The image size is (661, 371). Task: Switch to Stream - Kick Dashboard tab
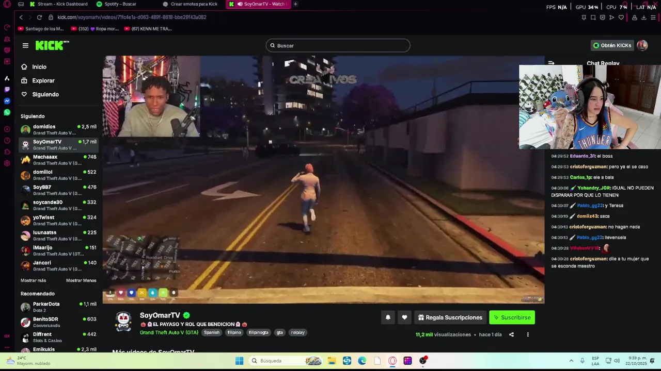click(58, 4)
